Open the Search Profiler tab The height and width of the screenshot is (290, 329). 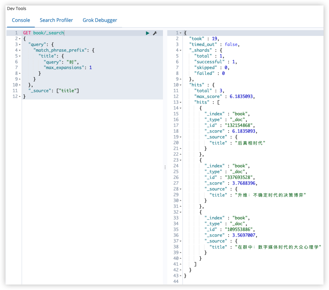pyautogui.click(x=56, y=20)
